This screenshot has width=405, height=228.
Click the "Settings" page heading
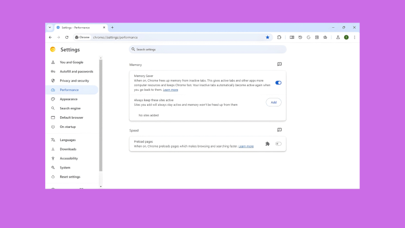(70, 50)
